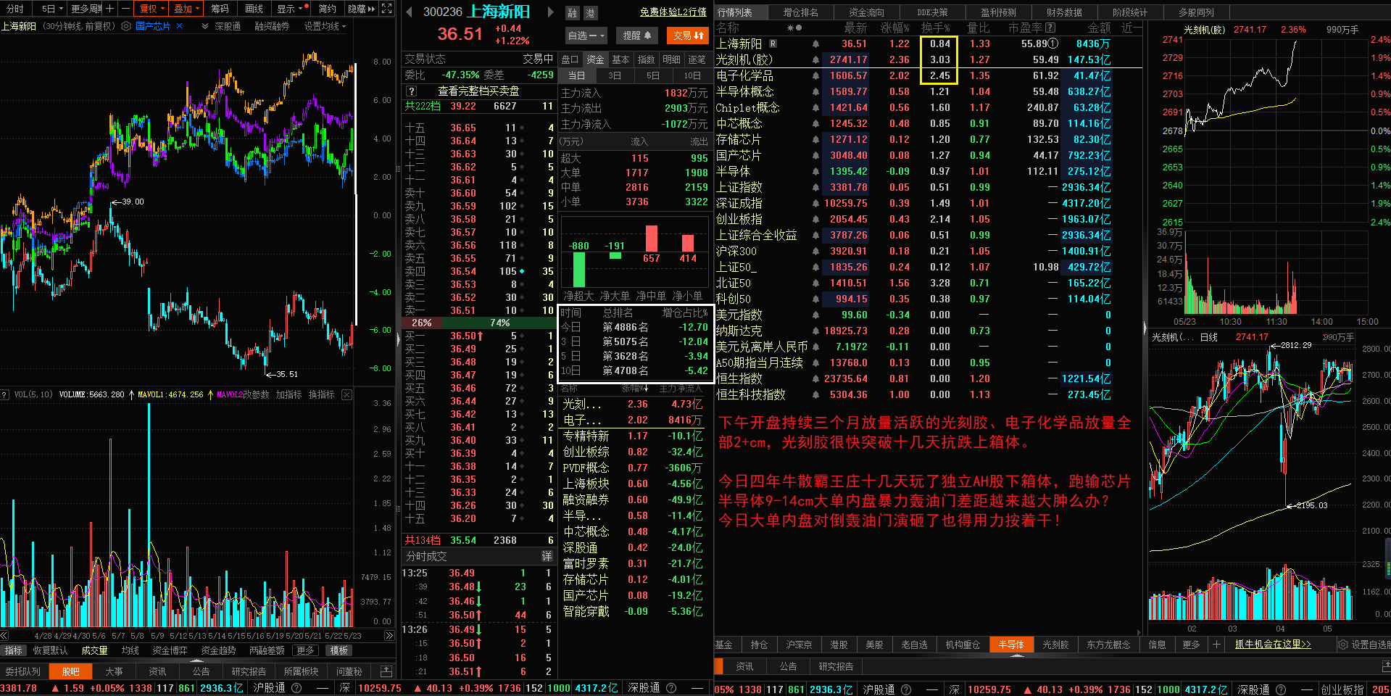Switch to 分时 intraday view
This screenshot has width=1391, height=696.
[x=15, y=9]
